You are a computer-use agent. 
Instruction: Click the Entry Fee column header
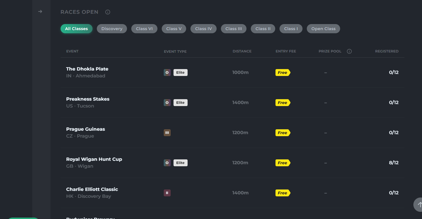click(x=286, y=51)
